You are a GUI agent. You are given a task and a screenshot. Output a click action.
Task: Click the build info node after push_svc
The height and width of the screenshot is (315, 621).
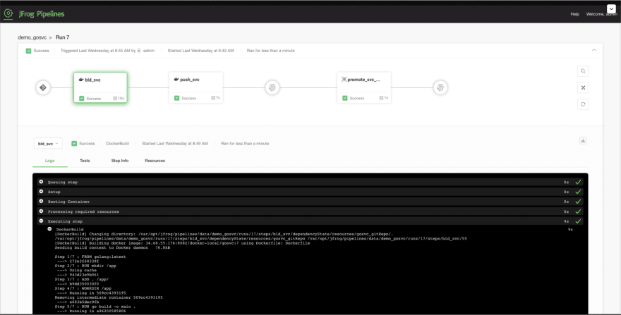tap(272, 87)
